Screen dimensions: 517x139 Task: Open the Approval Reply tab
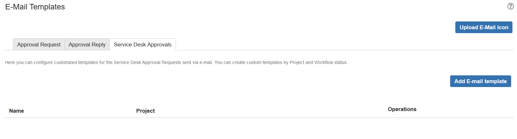(x=87, y=44)
